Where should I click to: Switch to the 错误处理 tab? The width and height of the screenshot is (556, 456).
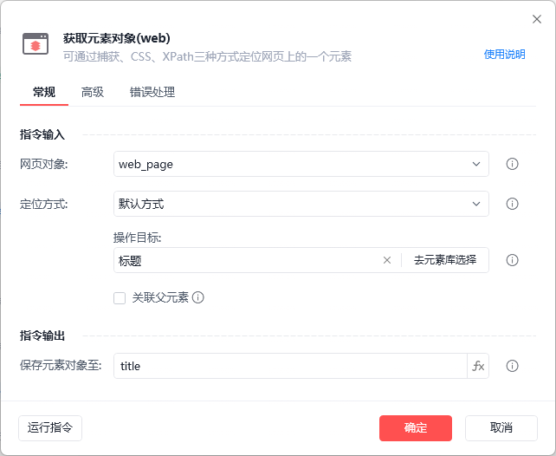[x=152, y=92]
